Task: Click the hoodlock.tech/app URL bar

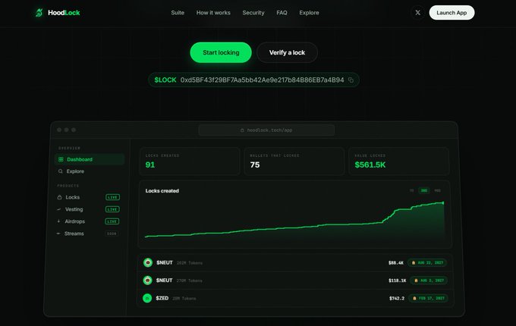Action: [266, 130]
